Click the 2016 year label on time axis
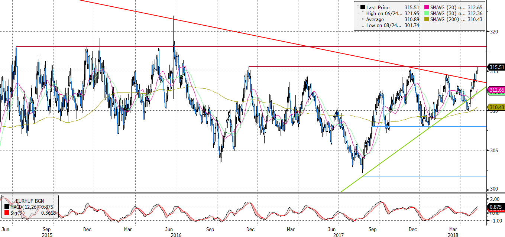Image resolution: width=505 pixels, height=237 pixels. [175, 235]
